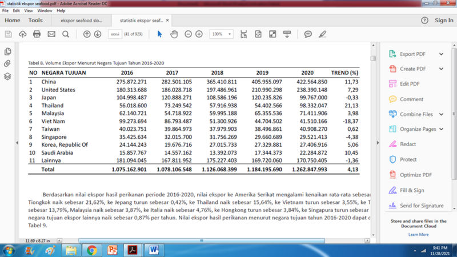The width and height of the screenshot is (457, 257).
Task: Click the Learn More link
Action: coord(418,234)
